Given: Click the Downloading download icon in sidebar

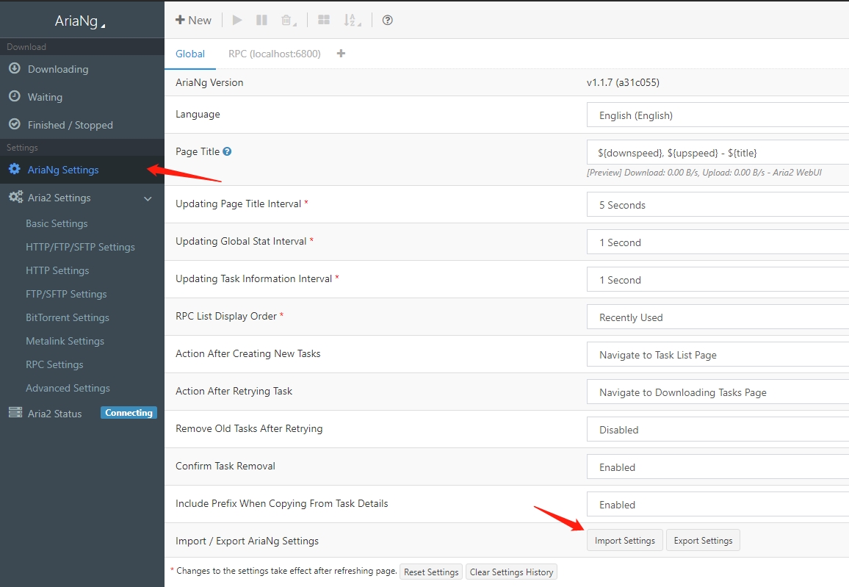Looking at the screenshot, I should 15,68.
